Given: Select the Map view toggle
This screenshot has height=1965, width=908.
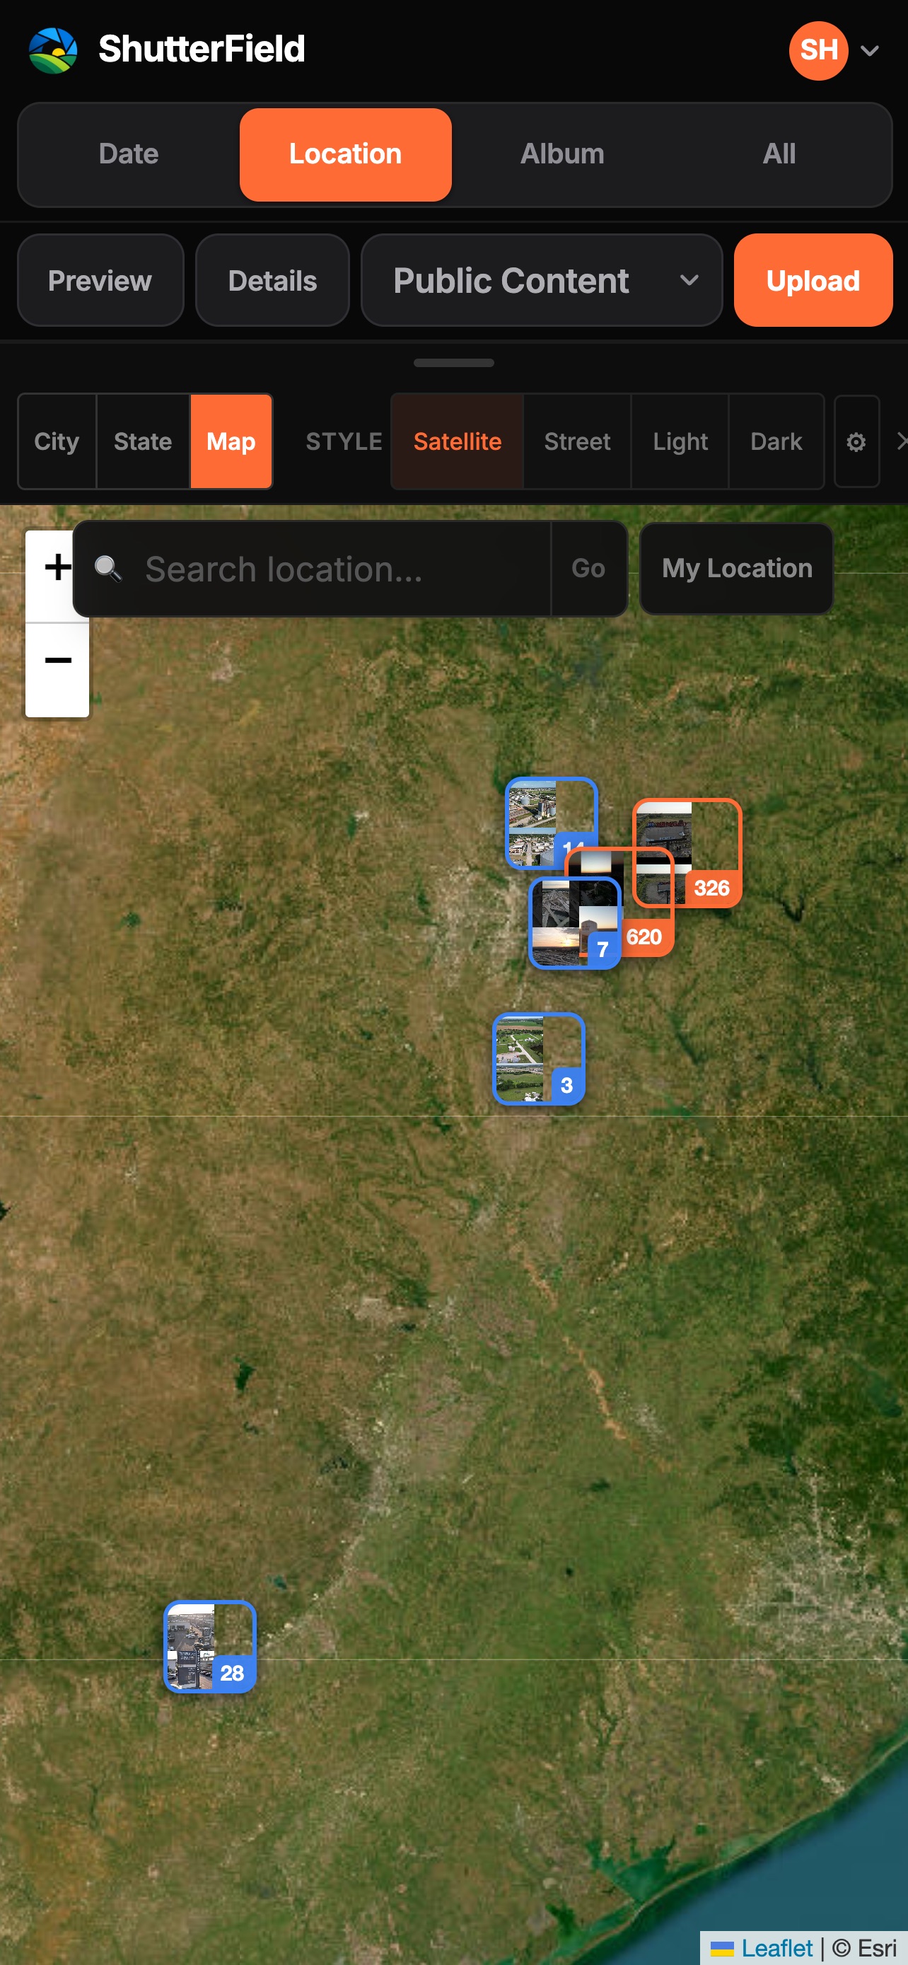Looking at the screenshot, I should (231, 441).
